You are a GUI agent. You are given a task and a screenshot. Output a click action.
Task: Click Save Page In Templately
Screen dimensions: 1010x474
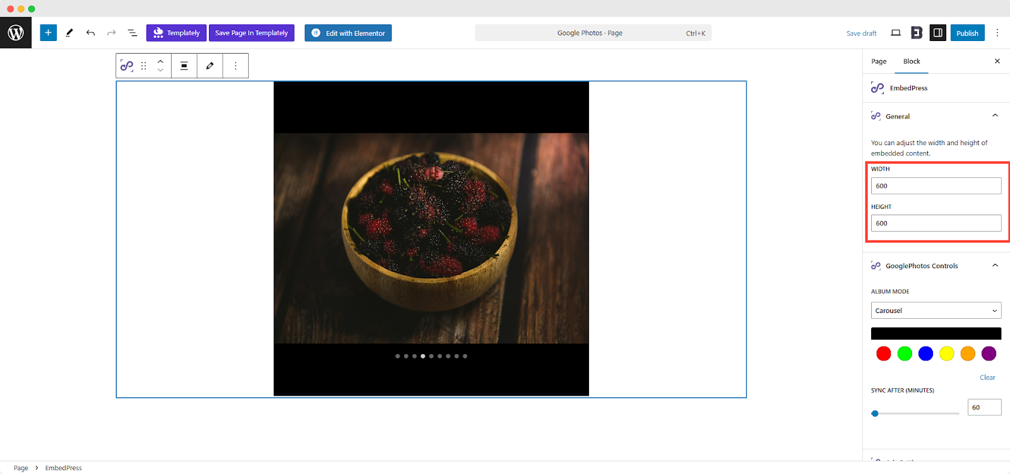point(251,33)
